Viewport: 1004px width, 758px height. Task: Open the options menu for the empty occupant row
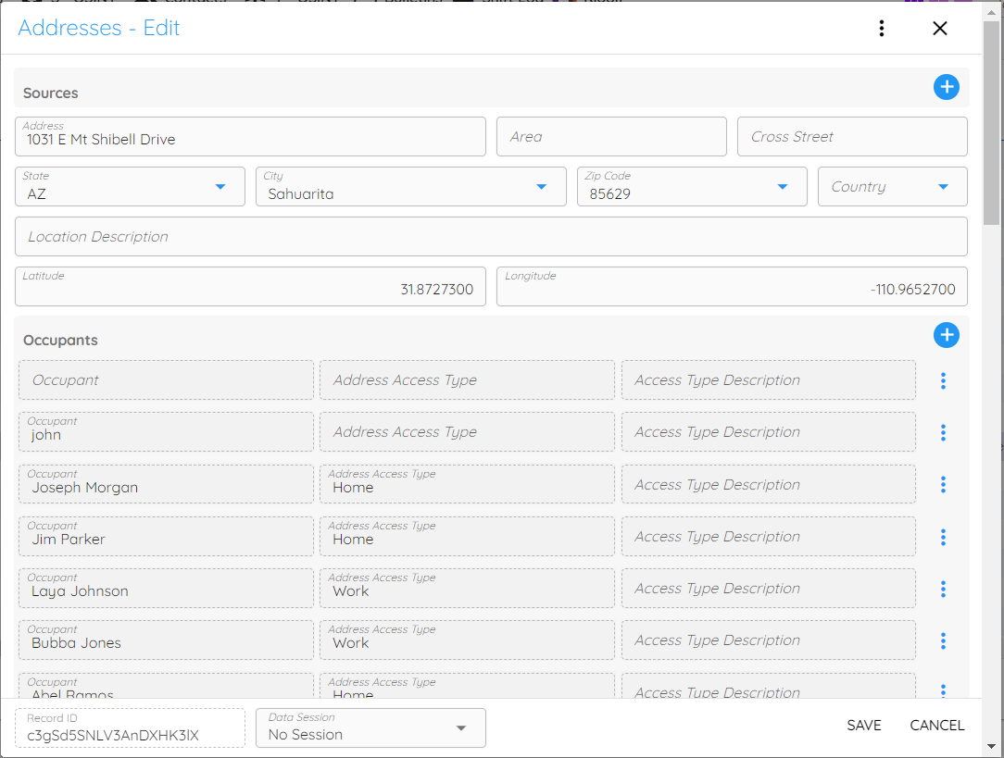[943, 380]
